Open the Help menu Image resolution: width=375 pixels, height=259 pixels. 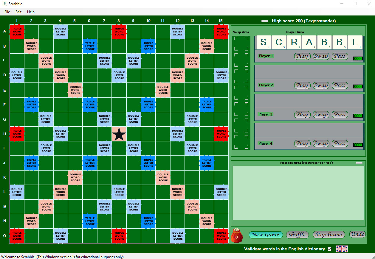click(31, 12)
